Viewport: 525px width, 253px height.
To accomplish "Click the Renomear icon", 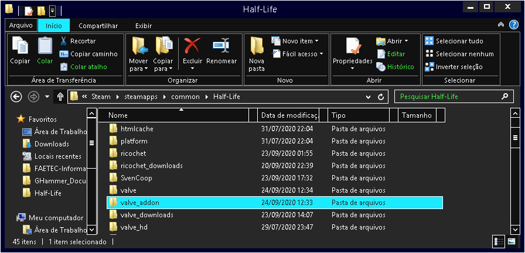I will coord(221,46).
